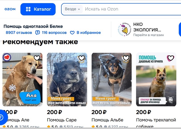Open the Каталог menu
Image resolution: width=181 pixels, height=129 pixels.
click(x=38, y=9)
